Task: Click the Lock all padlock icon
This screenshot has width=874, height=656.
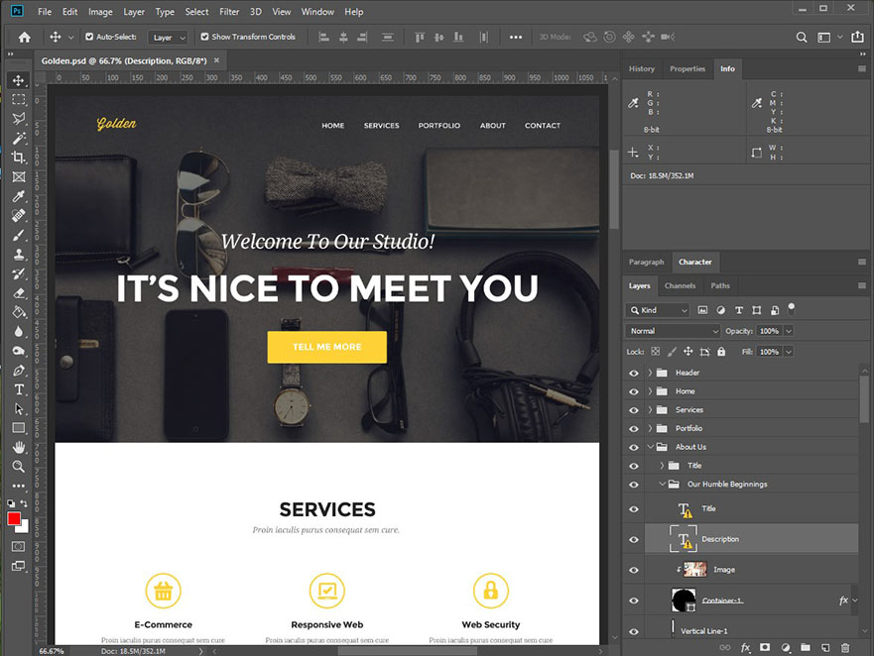Action: click(721, 352)
